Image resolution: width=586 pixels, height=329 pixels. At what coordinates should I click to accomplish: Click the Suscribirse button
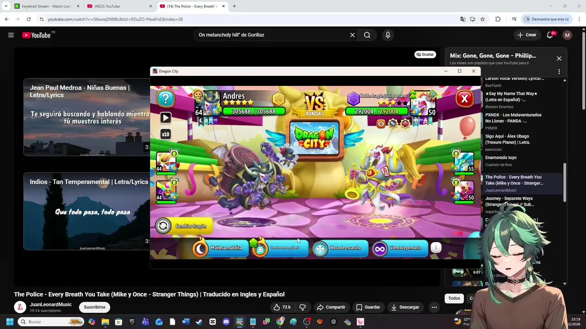95,307
